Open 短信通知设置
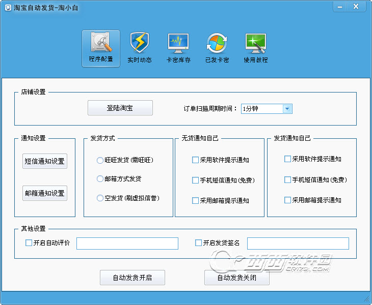 coord(45,161)
